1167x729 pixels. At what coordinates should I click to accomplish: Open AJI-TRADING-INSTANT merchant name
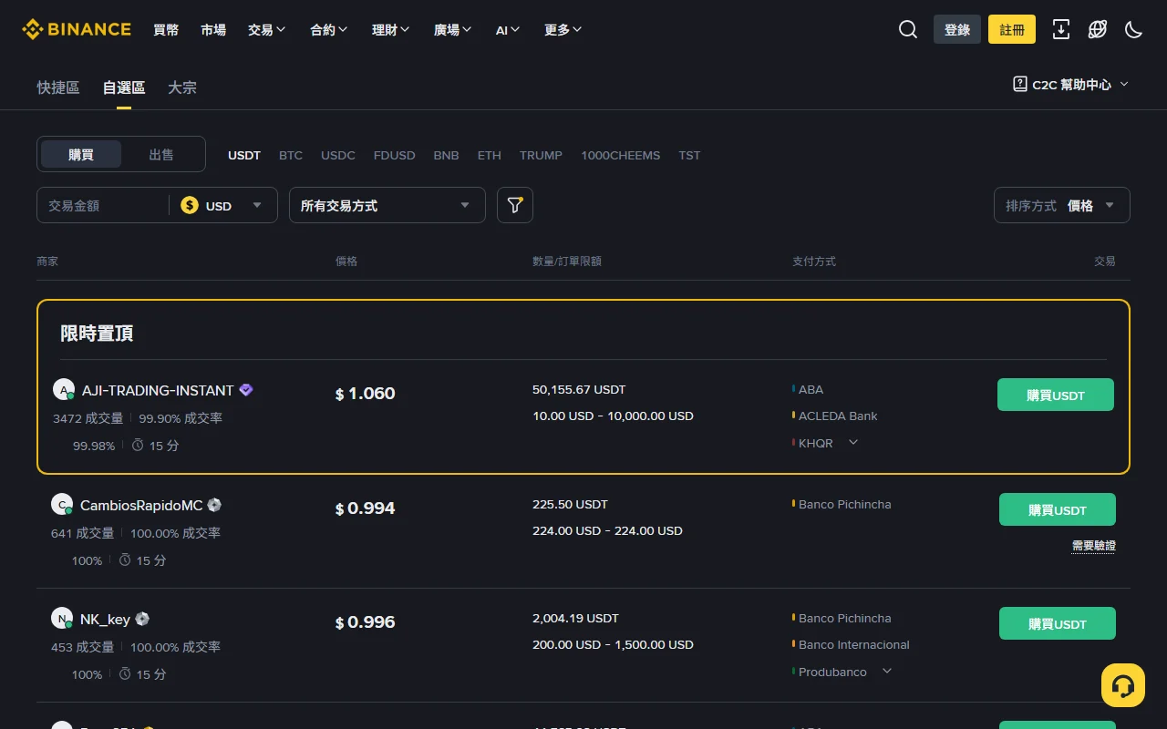158,390
